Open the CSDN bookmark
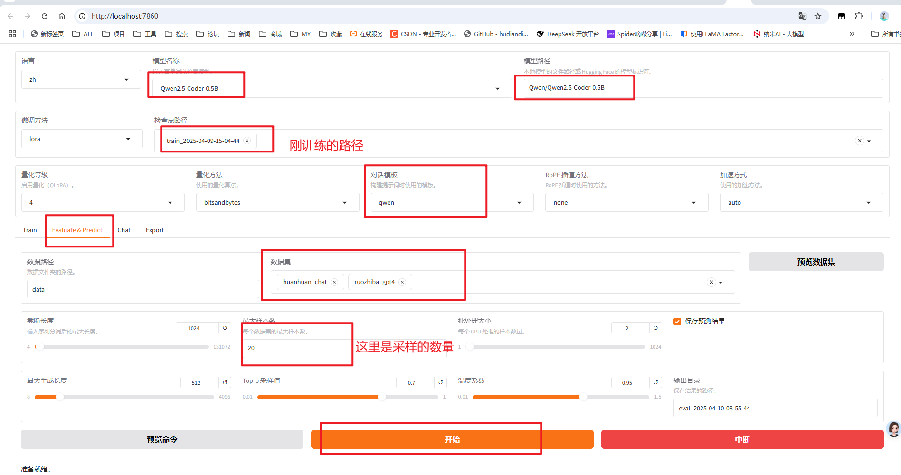Viewport: 901px width, 475px height. coord(423,34)
